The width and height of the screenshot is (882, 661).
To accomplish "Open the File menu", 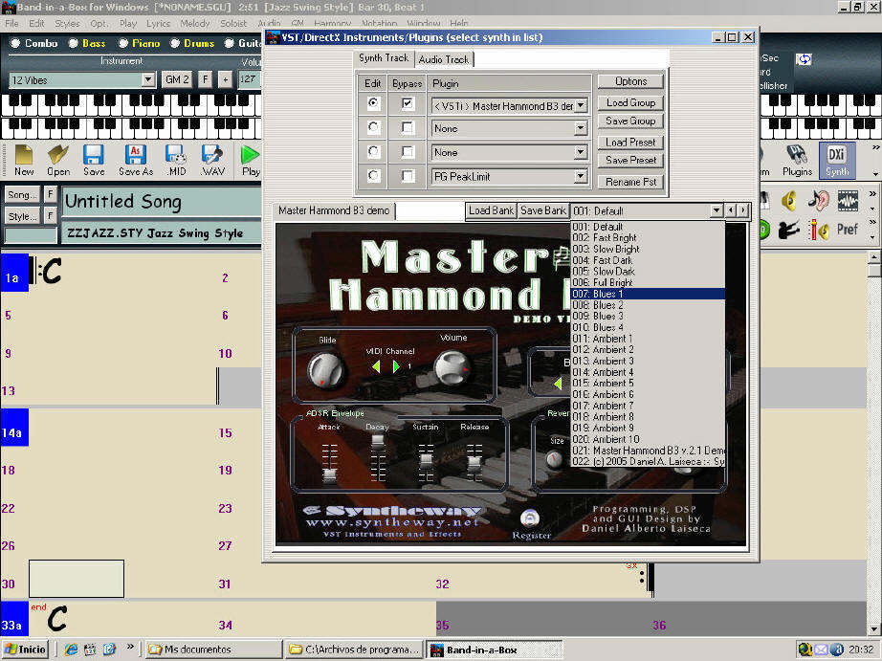I will tap(11, 24).
